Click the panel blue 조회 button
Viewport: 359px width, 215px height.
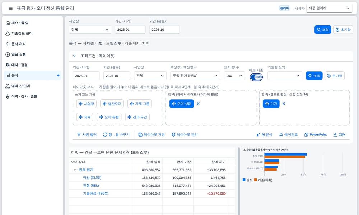click(x=314, y=76)
